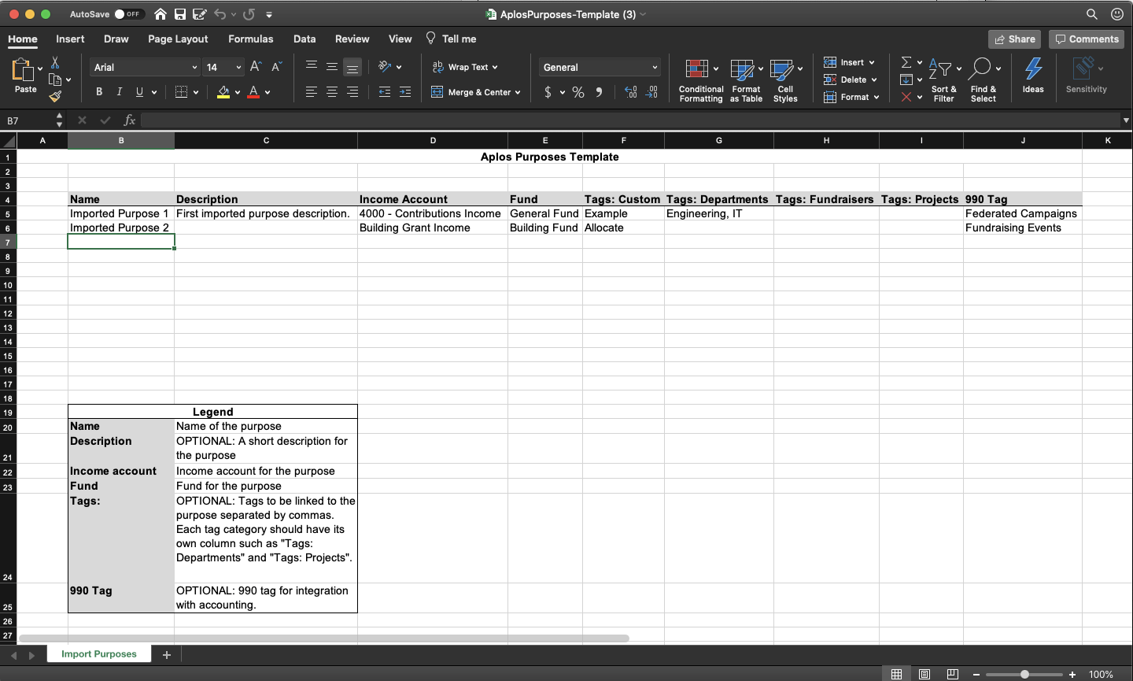Click the Comma Style icon

point(600,92)
